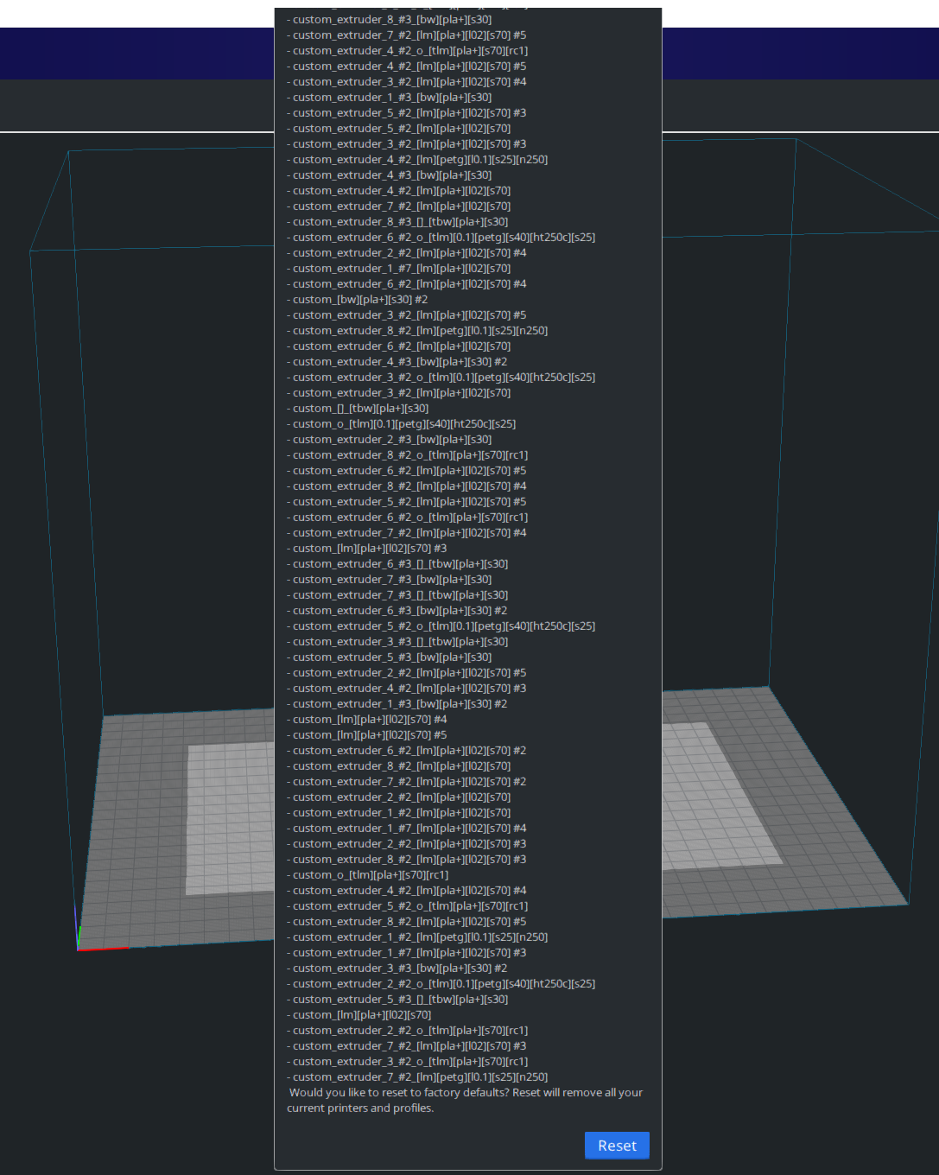Click custom_extruder_4_#2_[lm][petg][l0.1][s25][n250] entry
This screenshot has width=939, height=1175.
pyautogui.click(x=419, y=159)
